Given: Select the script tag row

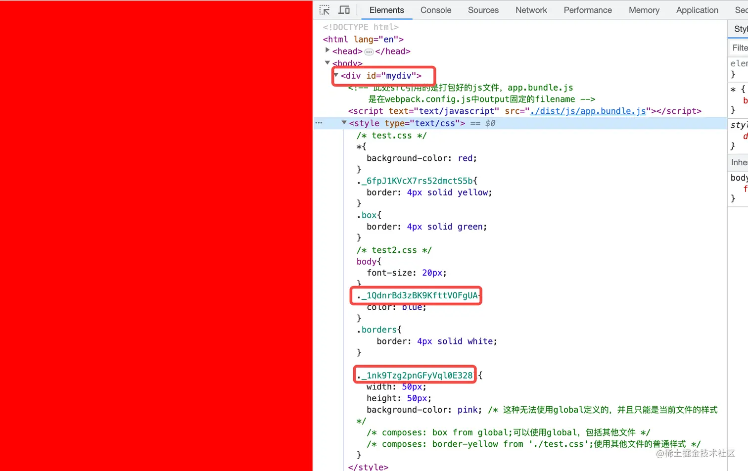Looking at the screenshot, I should [x=524, y=111].
